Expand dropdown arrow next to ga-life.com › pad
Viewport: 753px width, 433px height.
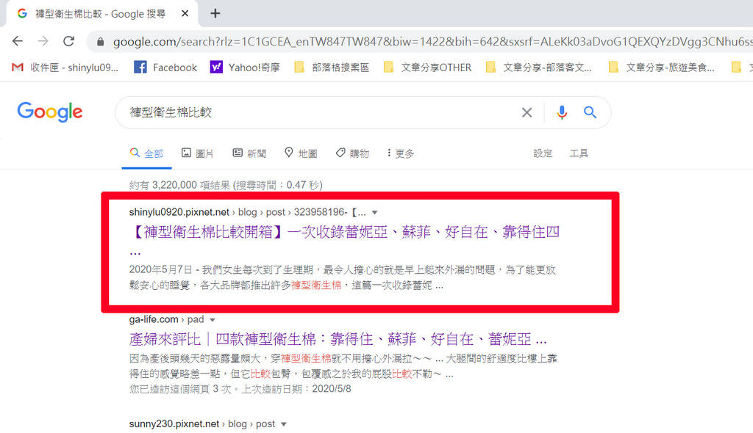[x=213, y=320]
